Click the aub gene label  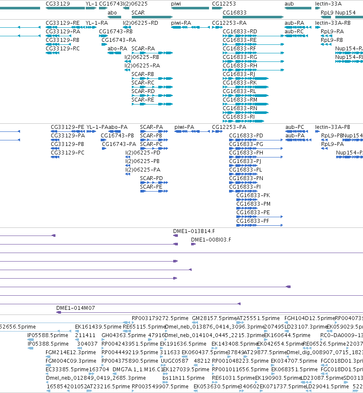[x=289, y=4]
